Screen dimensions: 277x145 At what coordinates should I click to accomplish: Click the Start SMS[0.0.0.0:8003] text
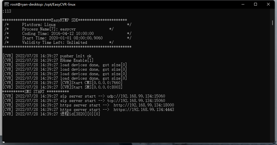tap(91, 87)
